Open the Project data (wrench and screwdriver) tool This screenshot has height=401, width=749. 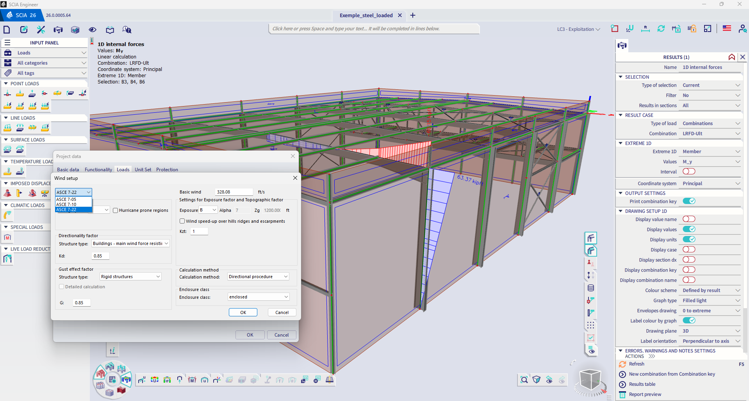41,29
